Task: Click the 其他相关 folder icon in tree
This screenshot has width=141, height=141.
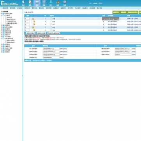Action: pyautogui.click(x=4, y=52)
